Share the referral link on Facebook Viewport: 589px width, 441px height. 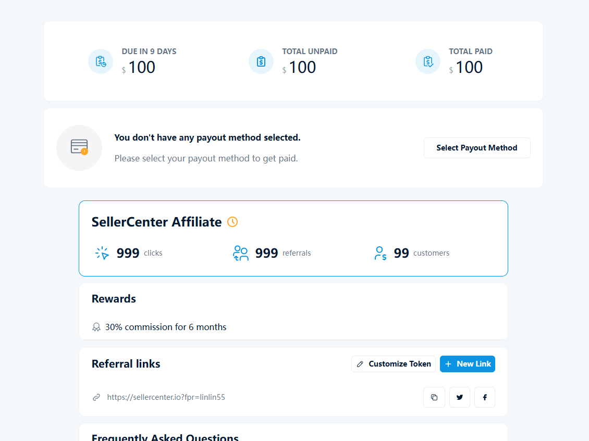coord(484,397)
